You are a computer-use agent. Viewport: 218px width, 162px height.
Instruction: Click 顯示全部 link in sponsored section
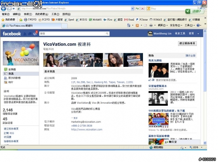pyautogui.click(x=190, y=56)
